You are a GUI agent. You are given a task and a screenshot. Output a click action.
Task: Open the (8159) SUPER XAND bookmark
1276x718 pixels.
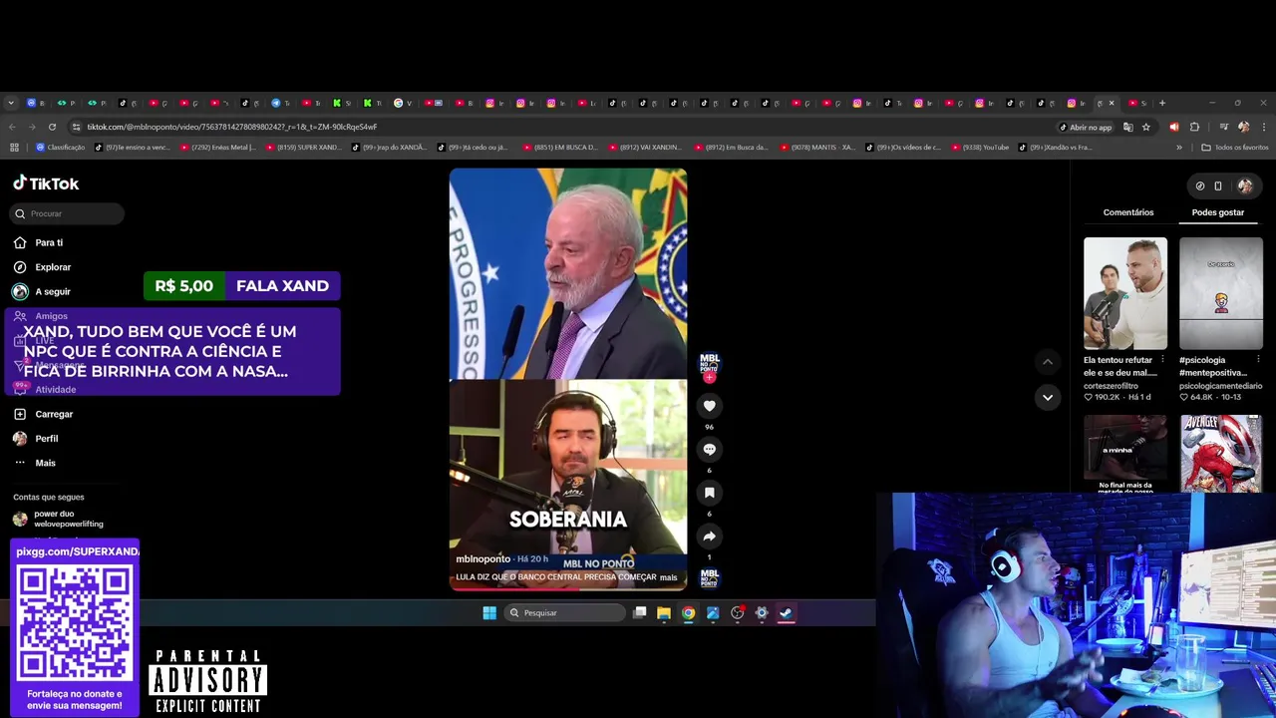pos(302,148)
